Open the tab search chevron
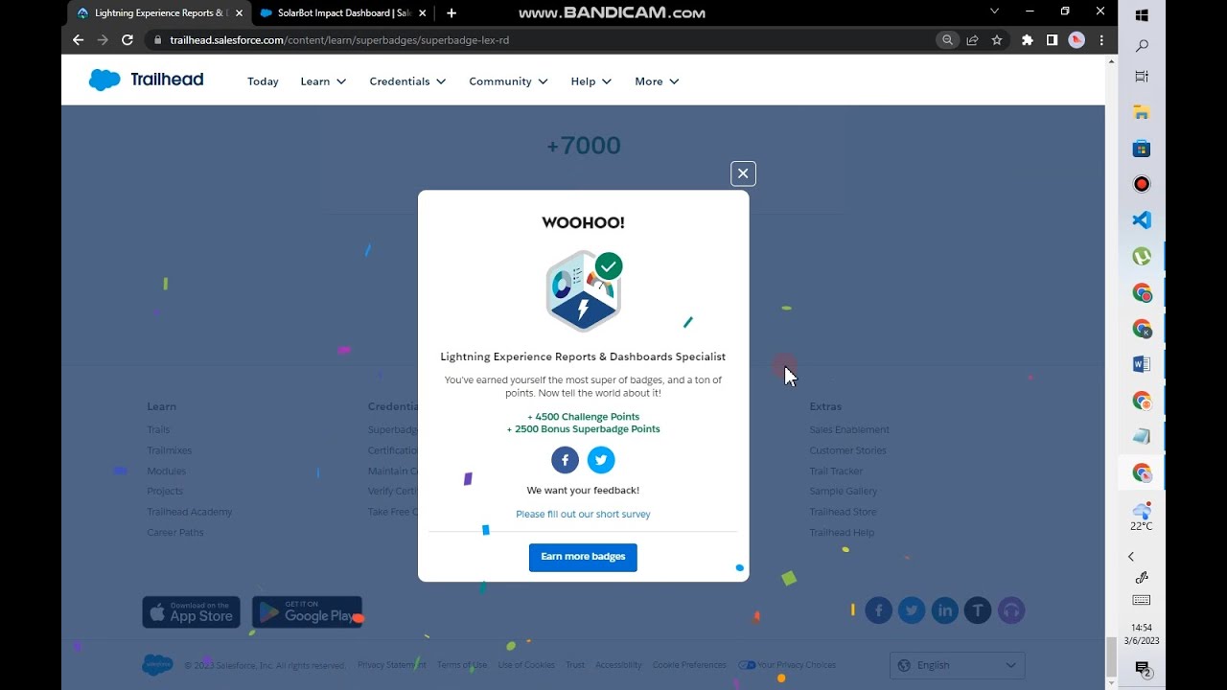The width and height of the screenshot is (1227, 690). pyautogui.click(x=995, y=11)
